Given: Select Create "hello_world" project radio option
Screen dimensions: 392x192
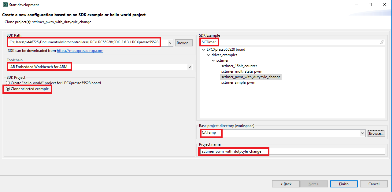Looking at the screenshot, I should coord(8,83).
